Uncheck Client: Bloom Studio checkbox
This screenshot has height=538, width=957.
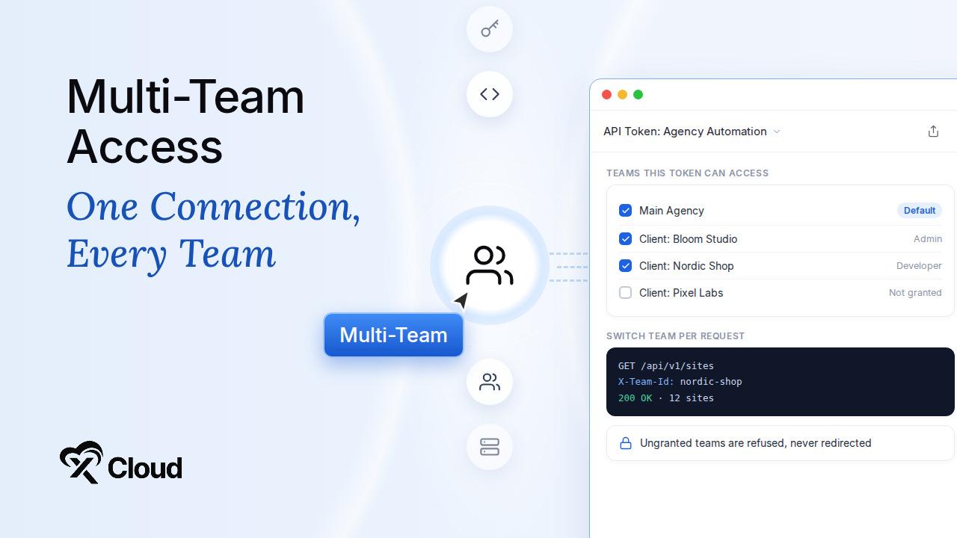[x=626, y=239]
